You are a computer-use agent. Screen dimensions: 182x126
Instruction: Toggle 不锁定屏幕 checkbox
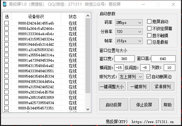tap(149, 29)
